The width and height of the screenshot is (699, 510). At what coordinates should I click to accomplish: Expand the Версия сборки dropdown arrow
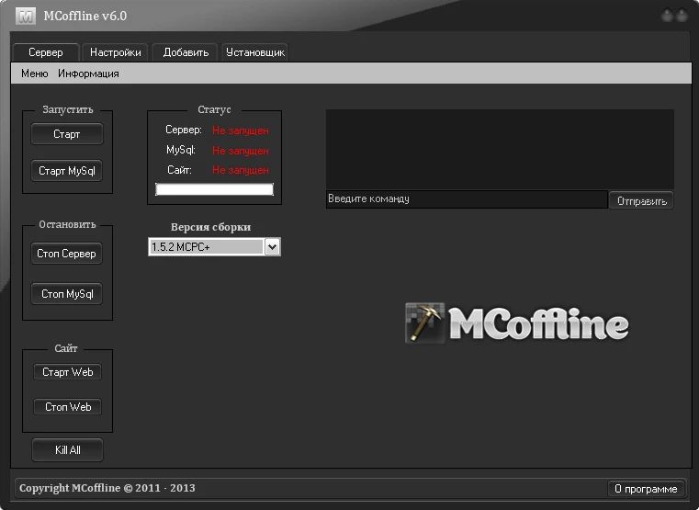click(x=273, y=247)
